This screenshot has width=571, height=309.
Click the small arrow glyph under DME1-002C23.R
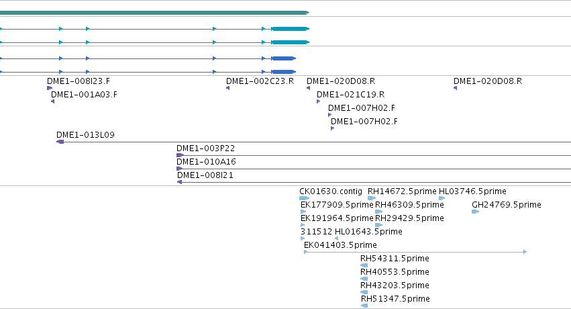click(x=228, y=88)
